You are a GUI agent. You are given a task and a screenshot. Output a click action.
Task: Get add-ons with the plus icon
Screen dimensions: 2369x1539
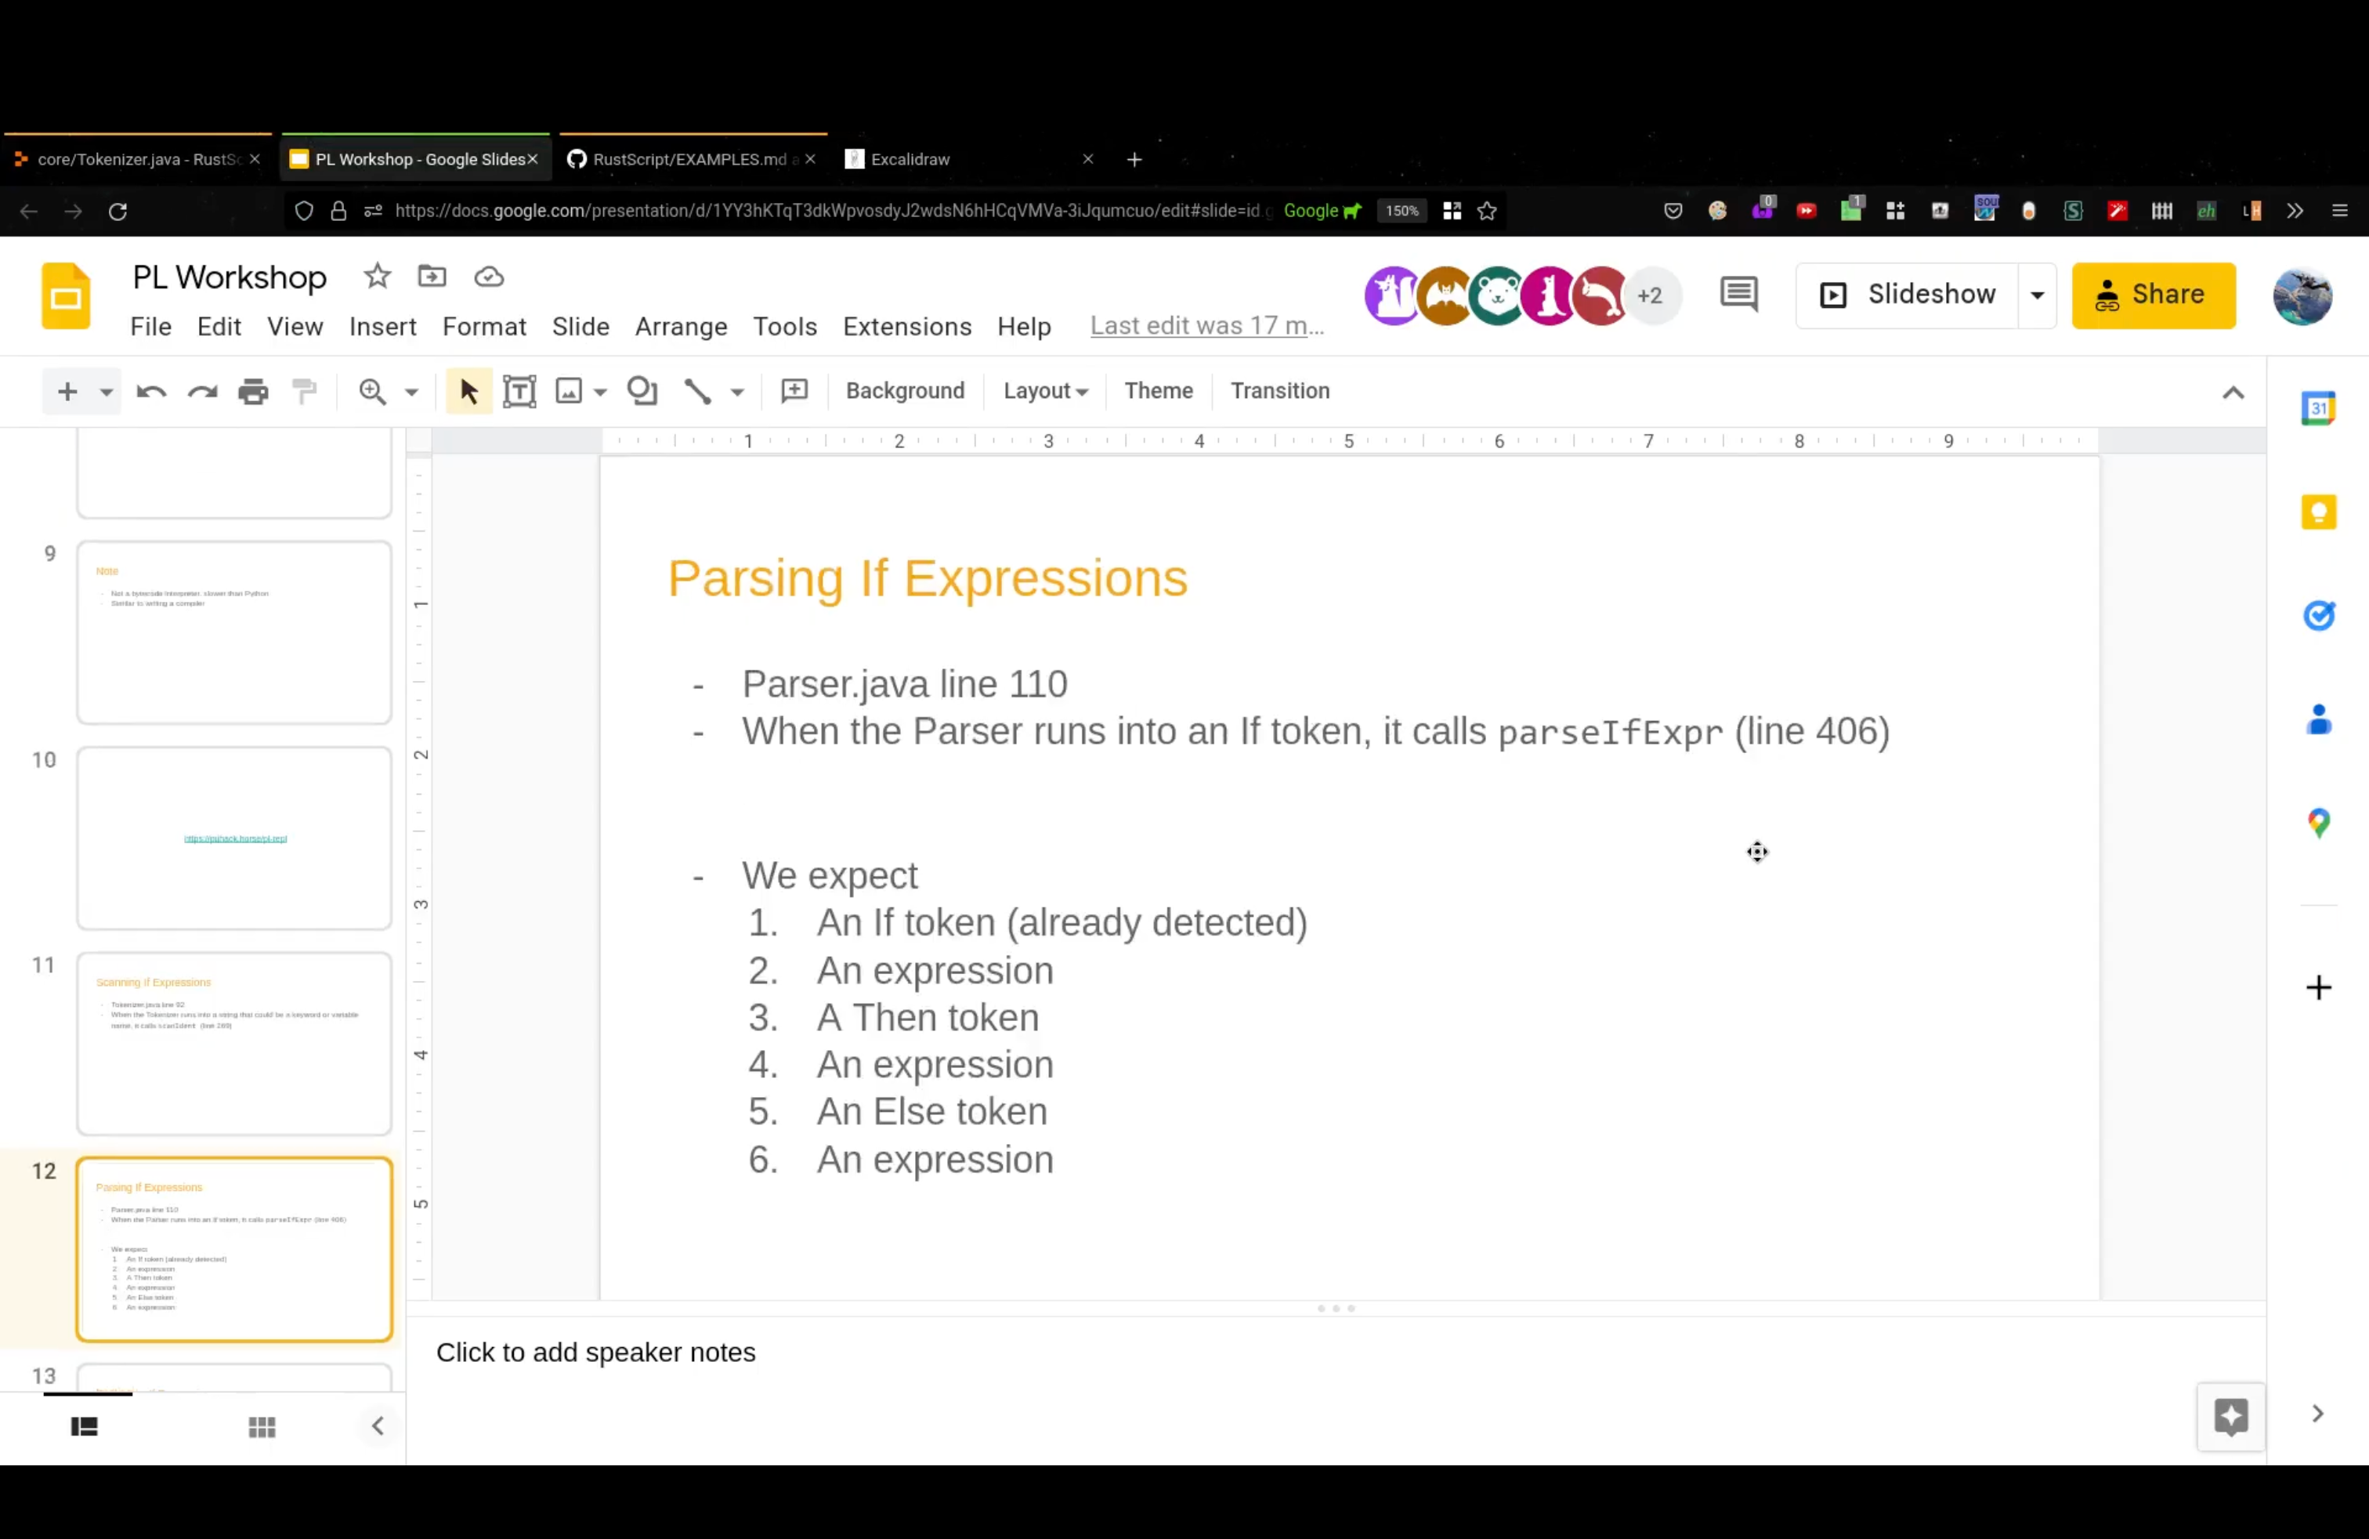coord(2319,987)
